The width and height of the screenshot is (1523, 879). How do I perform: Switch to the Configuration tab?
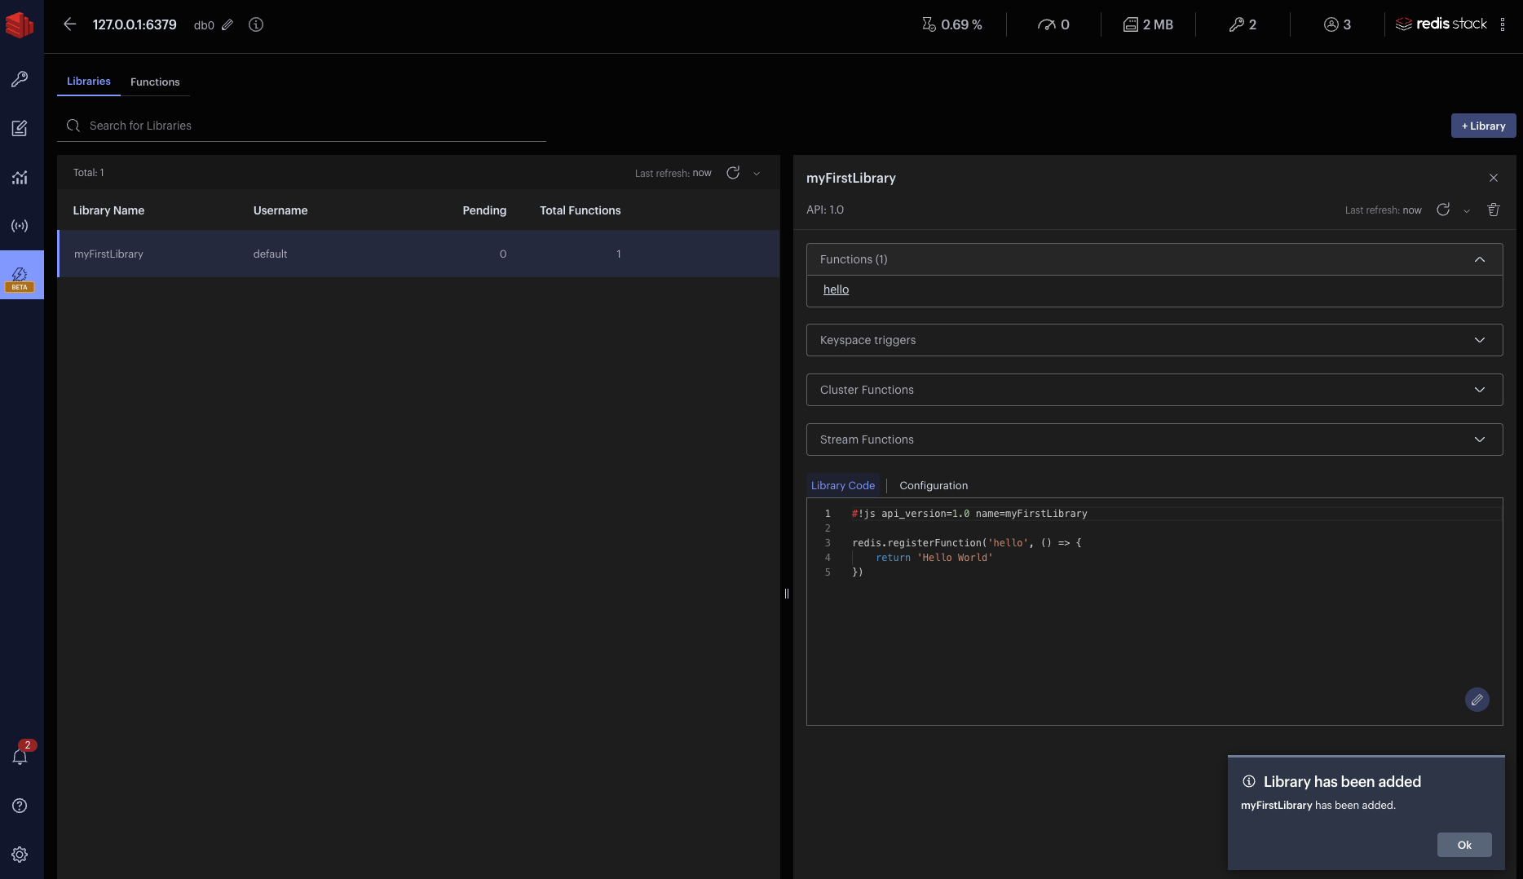pos(934,485)
